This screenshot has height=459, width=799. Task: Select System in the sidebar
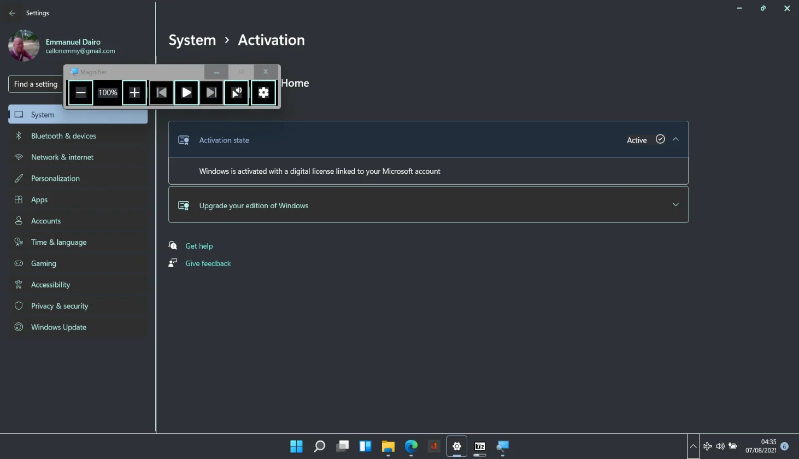pos(78,115)
